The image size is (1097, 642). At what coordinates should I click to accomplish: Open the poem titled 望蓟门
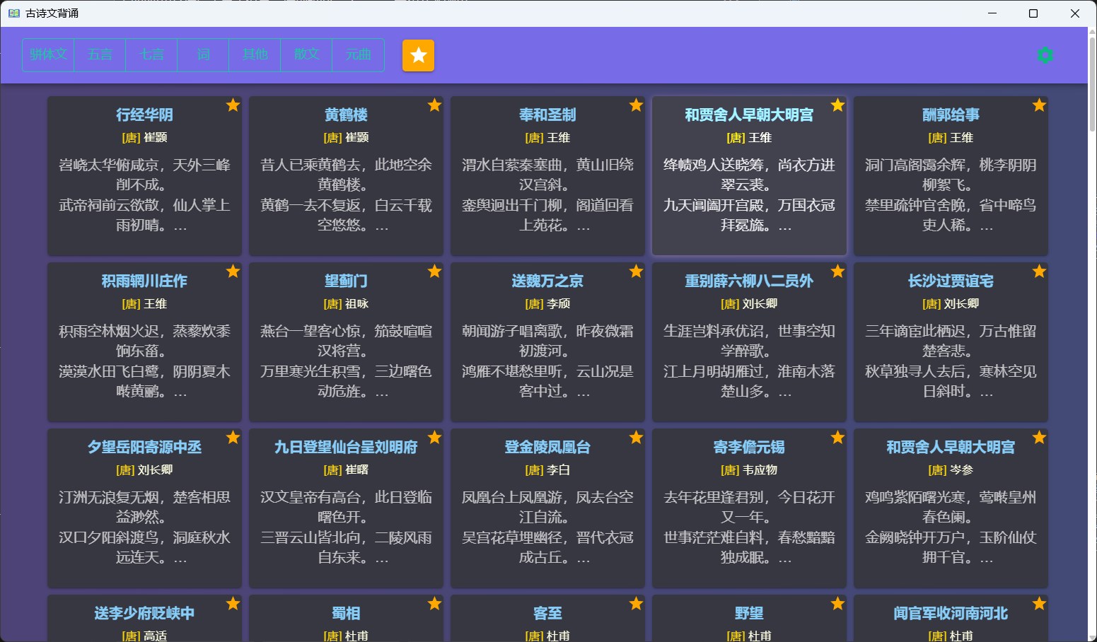pos(346,281)
